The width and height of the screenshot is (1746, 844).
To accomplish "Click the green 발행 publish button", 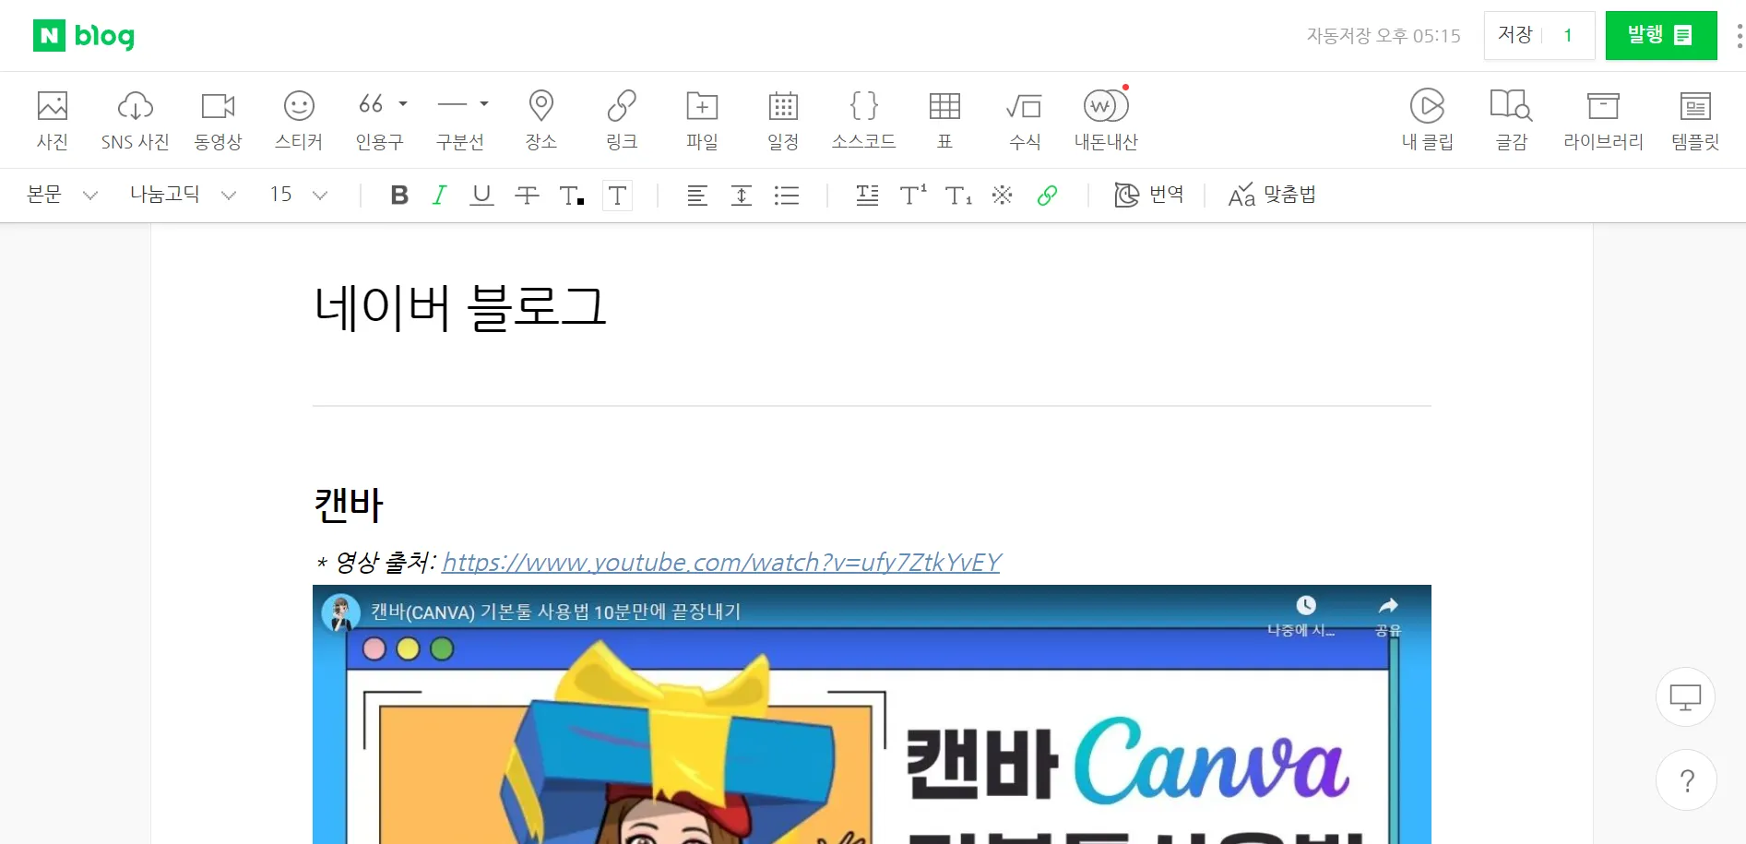I will click(x=1661, y=36).
